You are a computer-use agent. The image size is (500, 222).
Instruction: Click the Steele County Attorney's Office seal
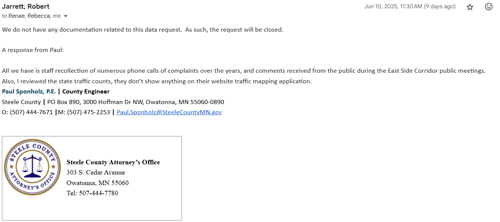[32, 167]
